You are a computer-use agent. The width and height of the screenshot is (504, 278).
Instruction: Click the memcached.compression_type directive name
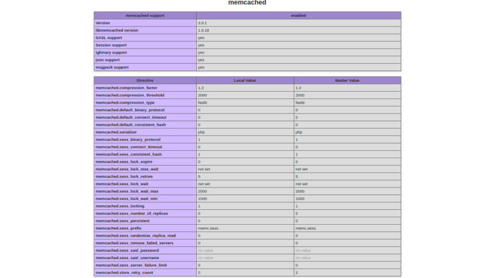(x=125, y=103)
